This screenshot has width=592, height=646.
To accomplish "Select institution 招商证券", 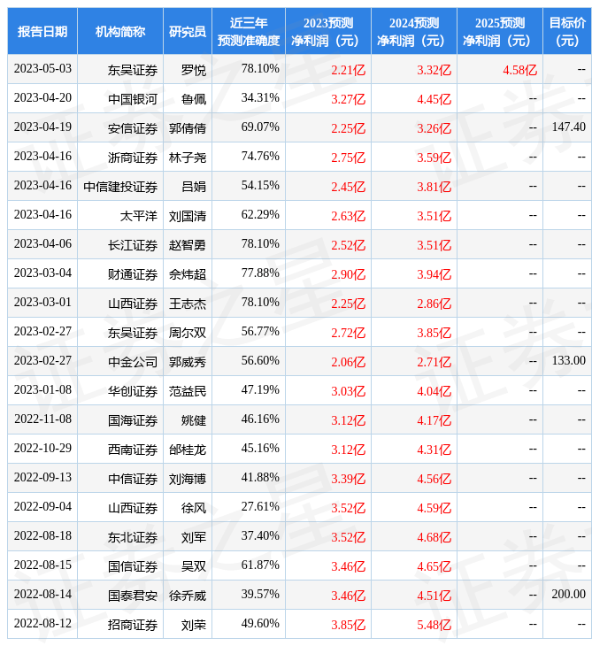I will coord(133,626).
